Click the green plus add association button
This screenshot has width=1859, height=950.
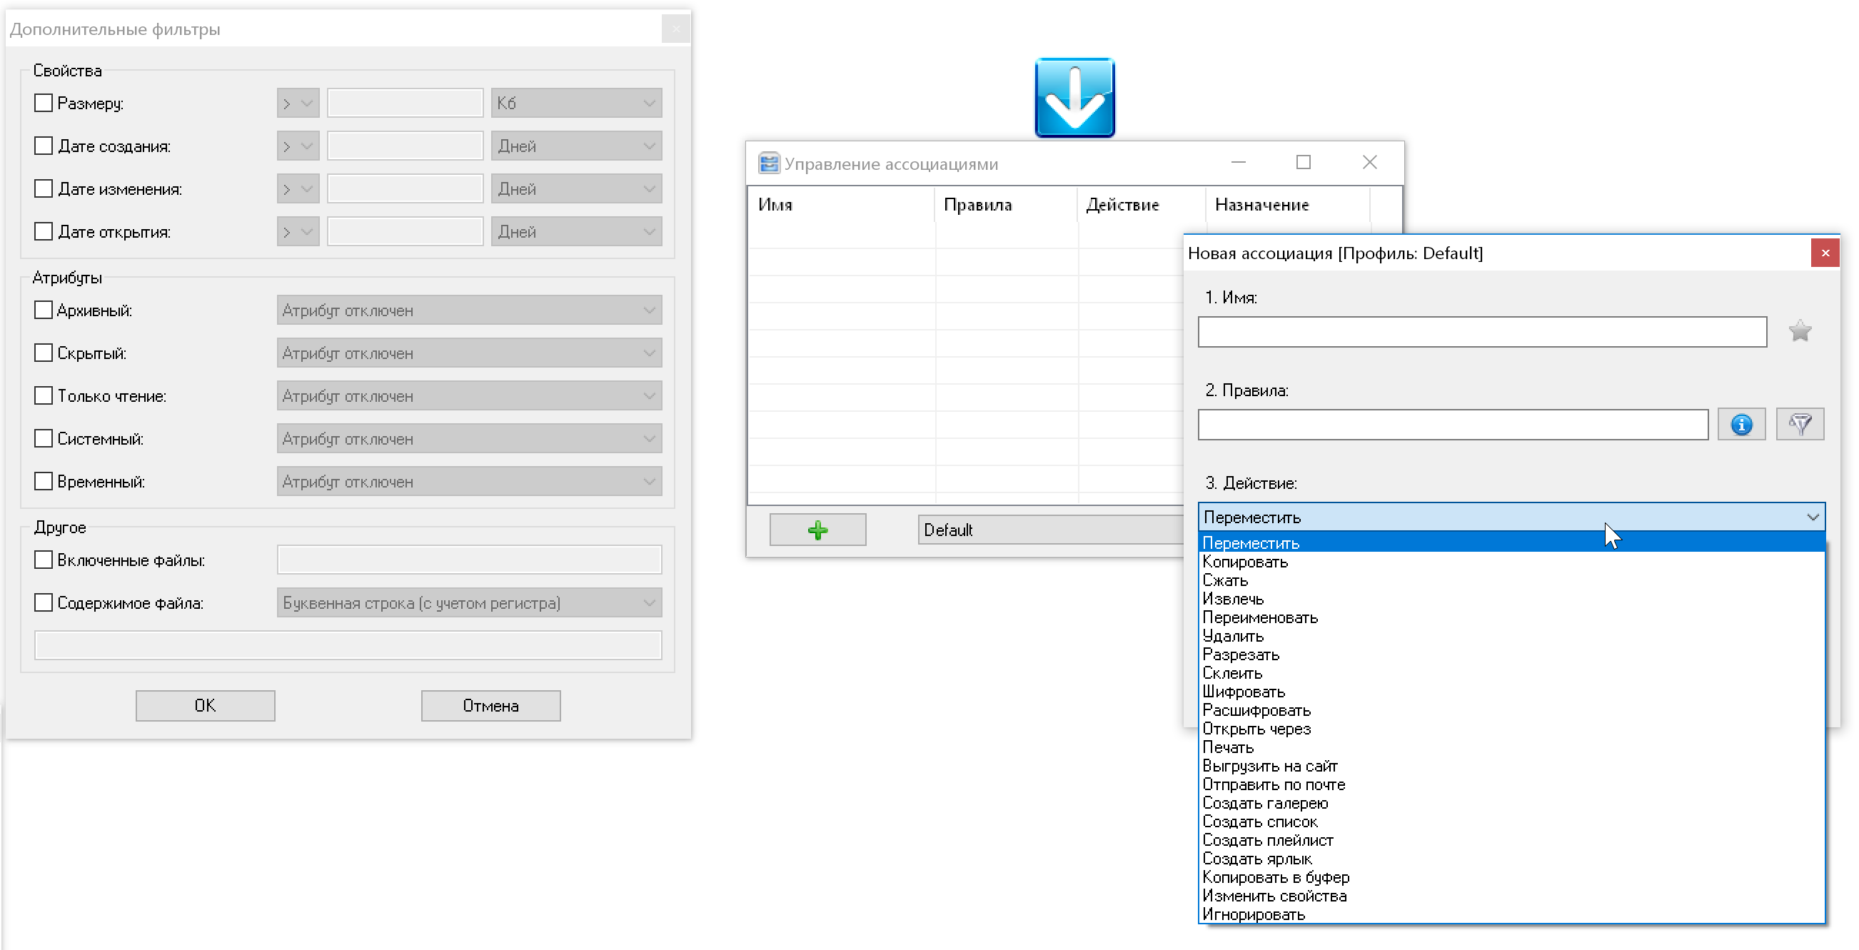tap(817, 530)
